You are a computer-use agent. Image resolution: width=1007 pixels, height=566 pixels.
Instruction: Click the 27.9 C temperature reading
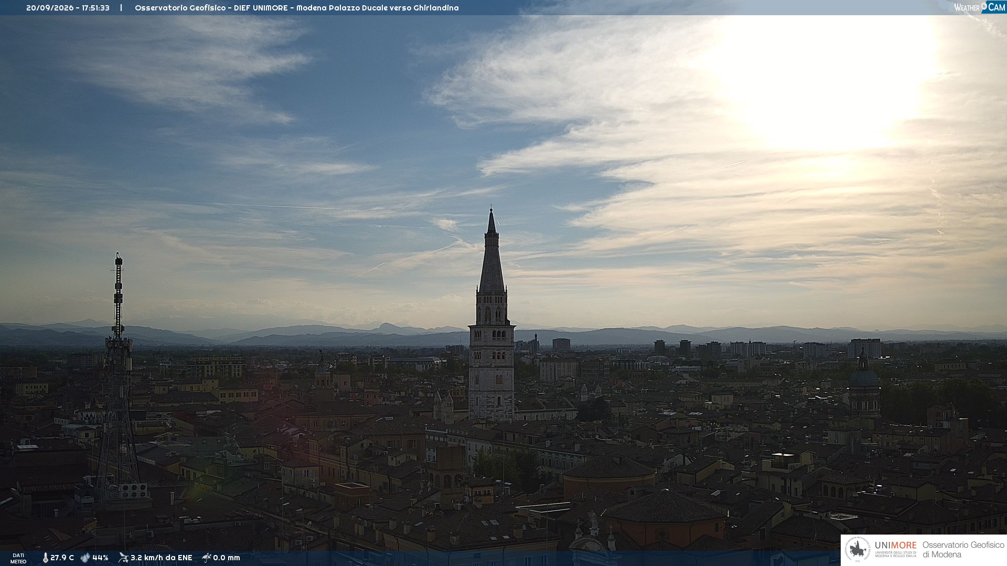[62, 558]
